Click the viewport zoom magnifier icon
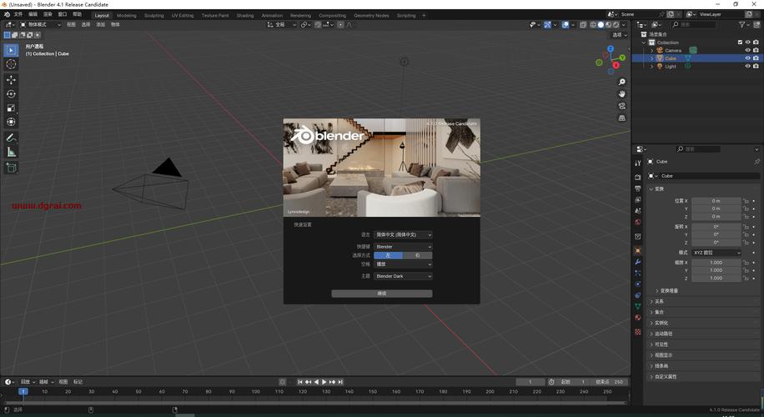764x417 pixels. point(621,82)
